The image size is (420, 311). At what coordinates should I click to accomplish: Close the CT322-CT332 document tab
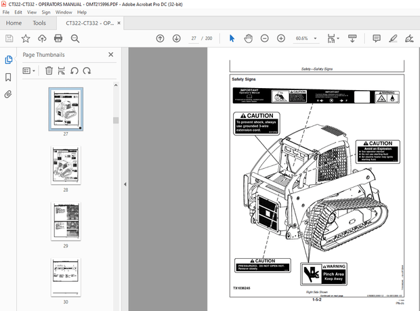click(119, 23)
